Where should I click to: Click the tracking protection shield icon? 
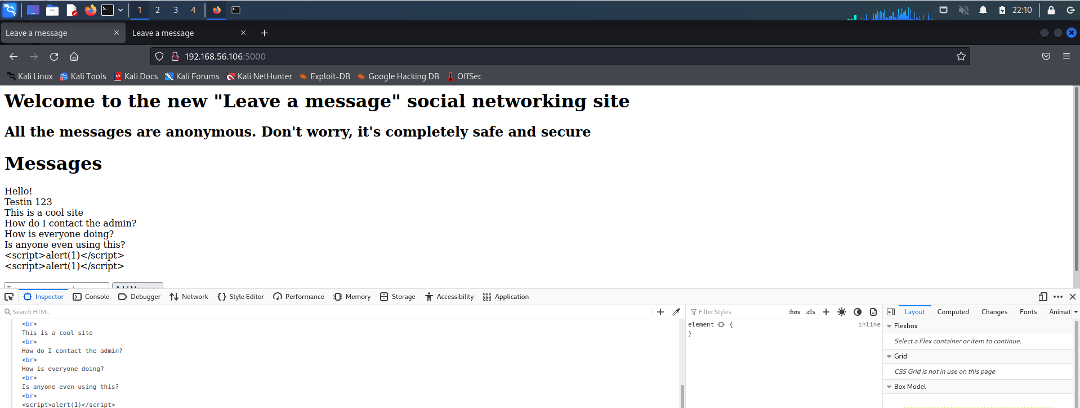click(x=159, y=56)
